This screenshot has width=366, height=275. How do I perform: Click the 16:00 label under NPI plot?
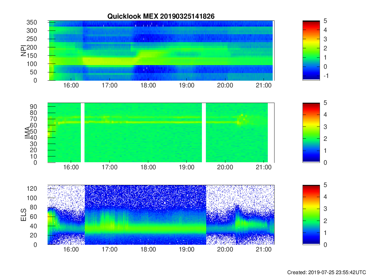coord(71,86)
